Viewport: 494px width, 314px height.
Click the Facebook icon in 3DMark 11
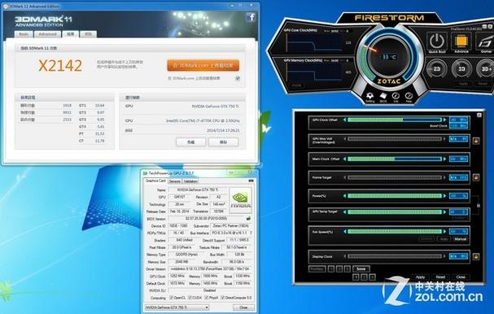click(251, 17)
